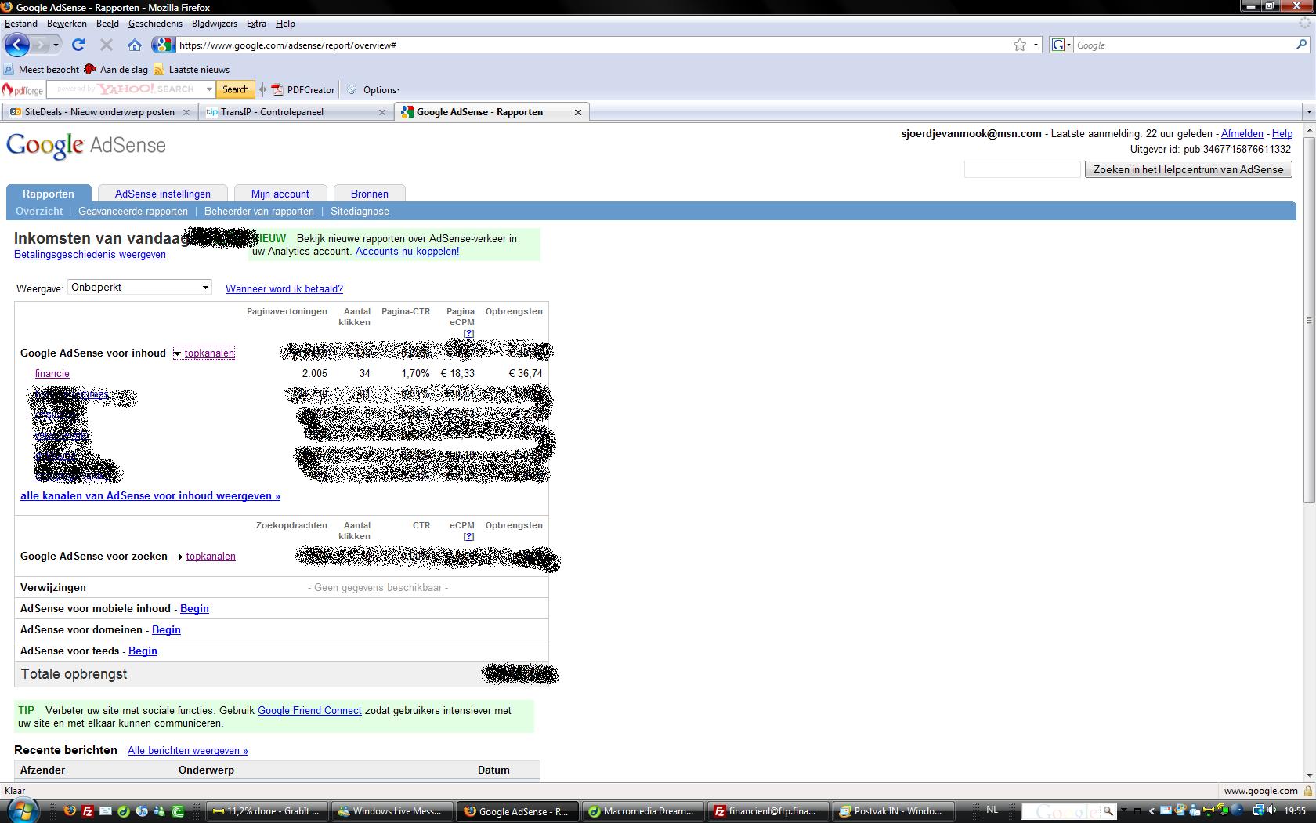Open the search engine selector dropdown

coord(1060,45)
